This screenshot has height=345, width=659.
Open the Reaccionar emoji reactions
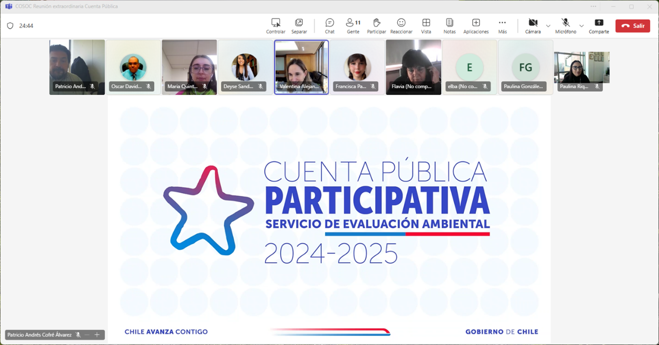click(401, 26)
